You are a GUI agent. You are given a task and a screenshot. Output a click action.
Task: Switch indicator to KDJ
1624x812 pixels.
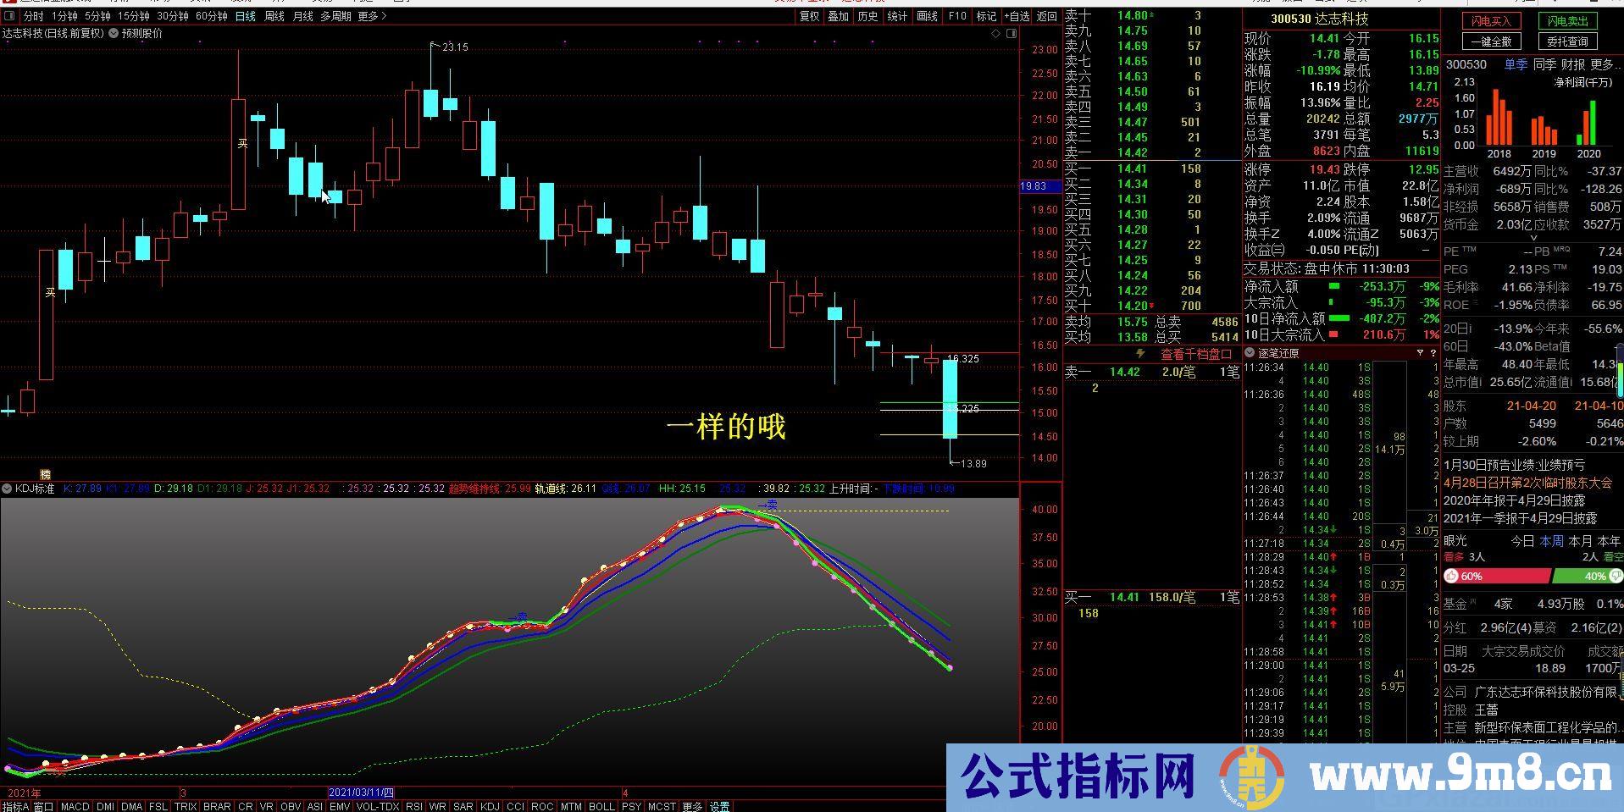pyautogui.click(x=490, y=806)
